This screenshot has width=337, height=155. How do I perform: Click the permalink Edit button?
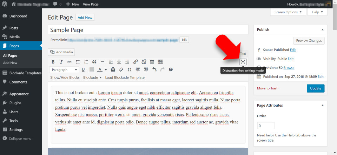pyautogui.click(x=184, y=40)
